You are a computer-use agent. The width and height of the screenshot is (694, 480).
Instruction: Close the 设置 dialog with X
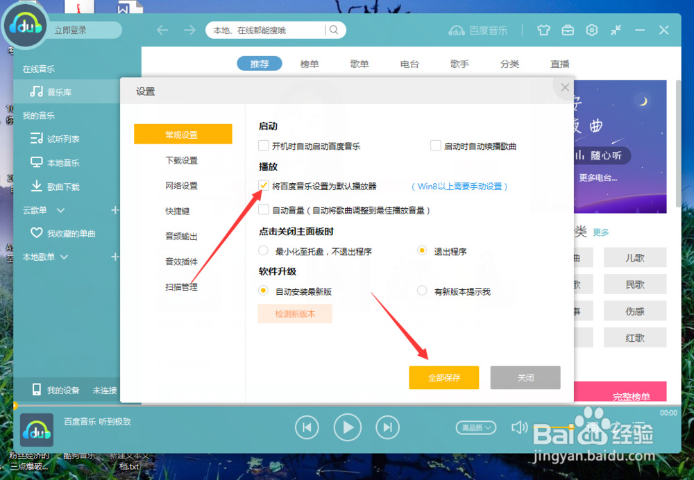click(565, 87)
